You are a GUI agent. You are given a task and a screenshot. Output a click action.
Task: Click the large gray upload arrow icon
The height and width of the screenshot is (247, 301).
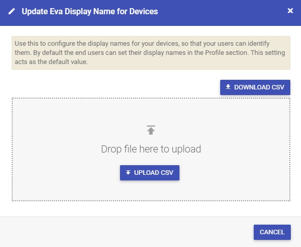pyautogui.click(x=151, y=130)
